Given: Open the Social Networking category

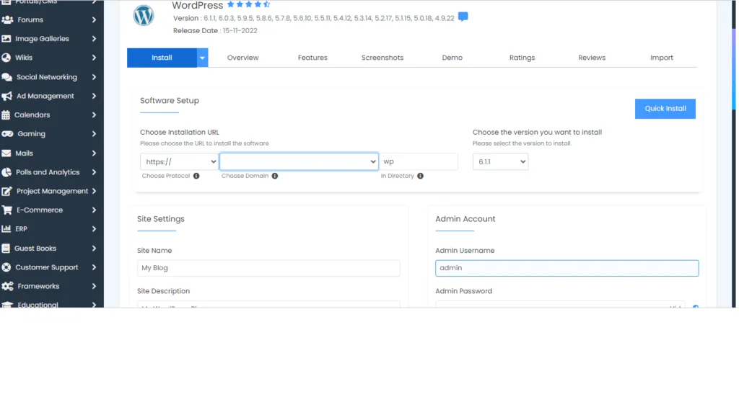Looking at the screenshot, I should (47, 77).
